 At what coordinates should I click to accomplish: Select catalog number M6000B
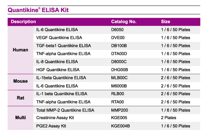point(119,86)
